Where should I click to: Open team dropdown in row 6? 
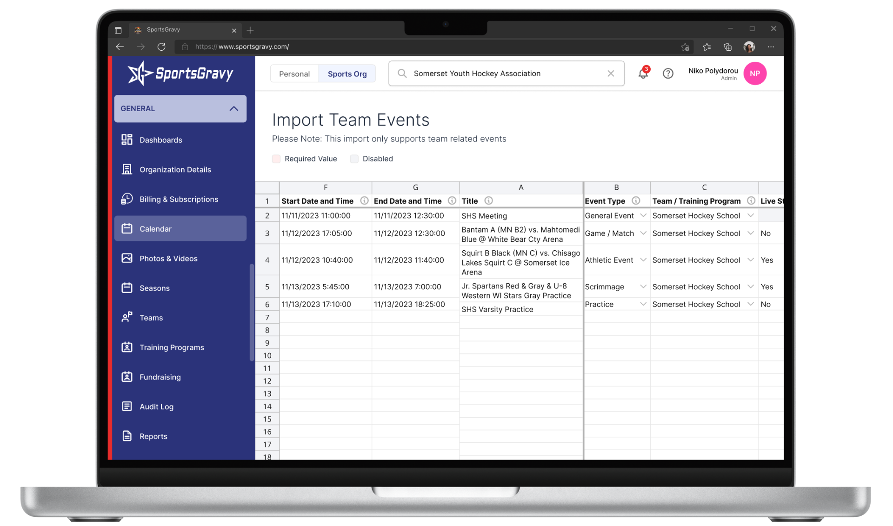[751, 304]
